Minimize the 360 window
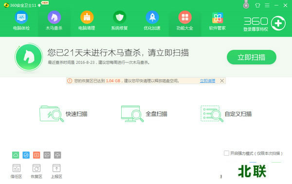Image resolution: width=292 pixels, height=184 pixels. pyautogui.click(x=276, y=5)
